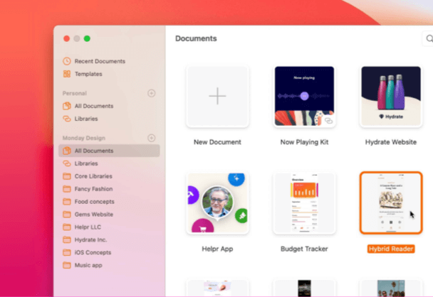The width and height of the screenshot is (433, 297).
Task: Click the Hybrid Reader document name
Action: (x=391, y=249)
